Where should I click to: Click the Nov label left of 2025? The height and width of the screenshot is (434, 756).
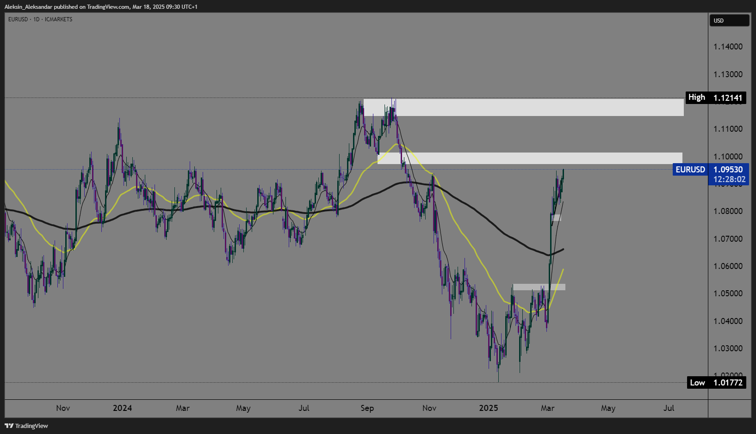click(x=429, y=408)
